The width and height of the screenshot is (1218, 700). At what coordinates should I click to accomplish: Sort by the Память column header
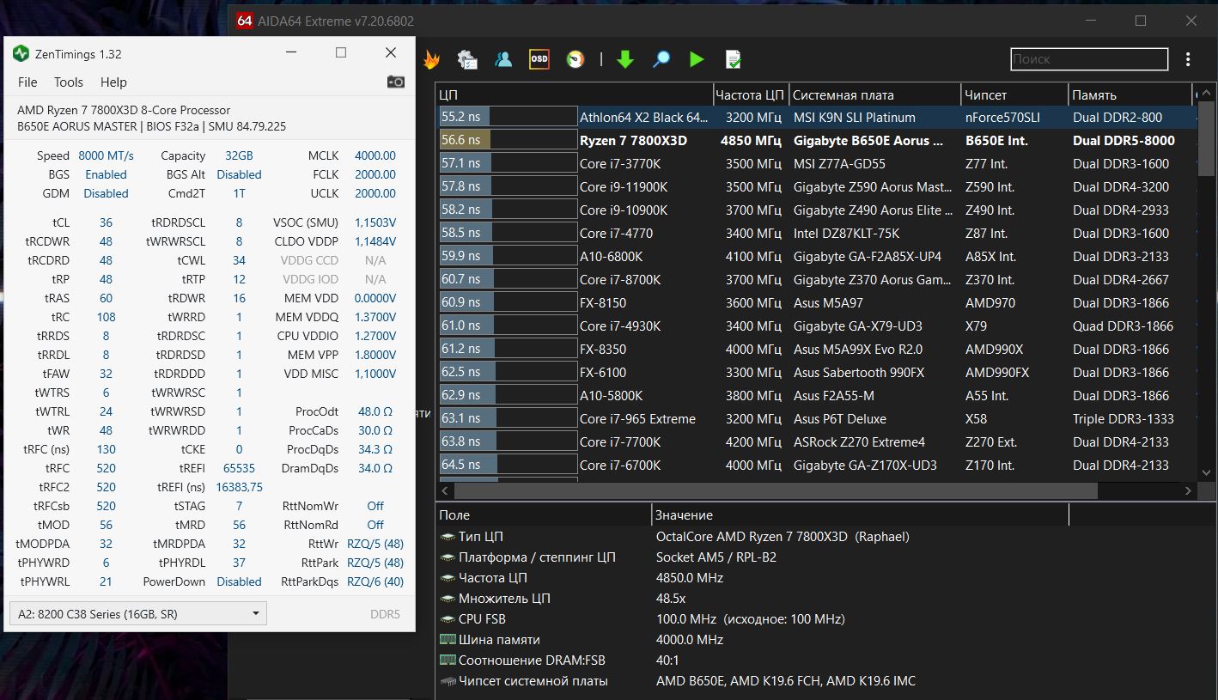[x=1130, y=94]
